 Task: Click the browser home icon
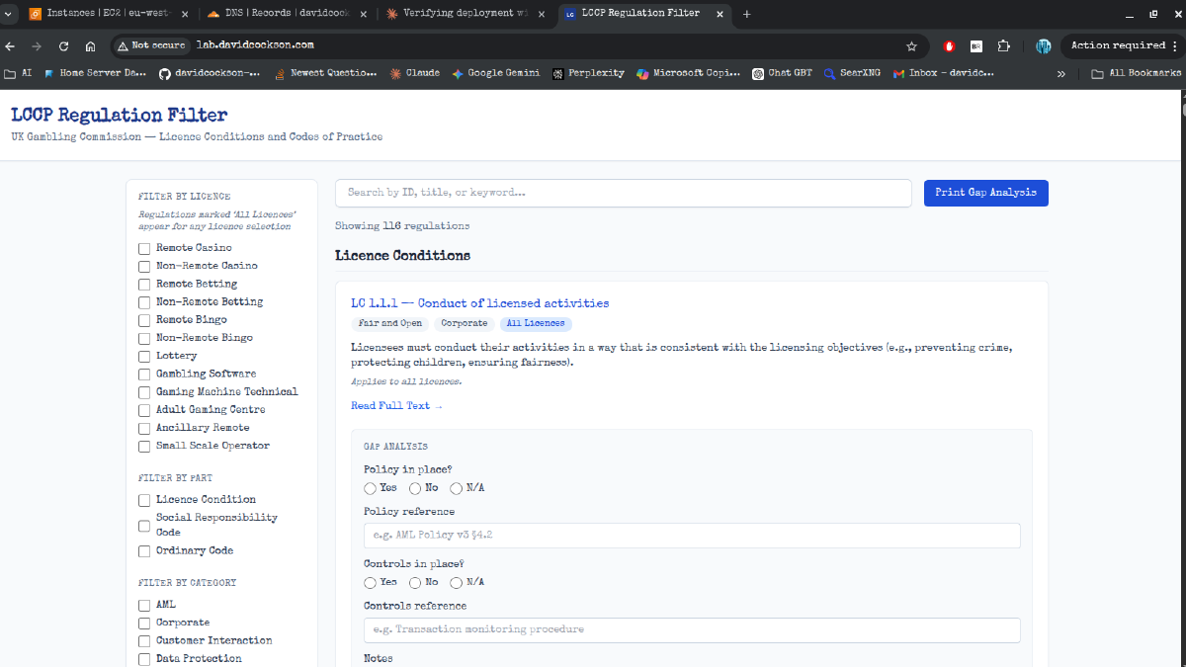coord(90,45)
